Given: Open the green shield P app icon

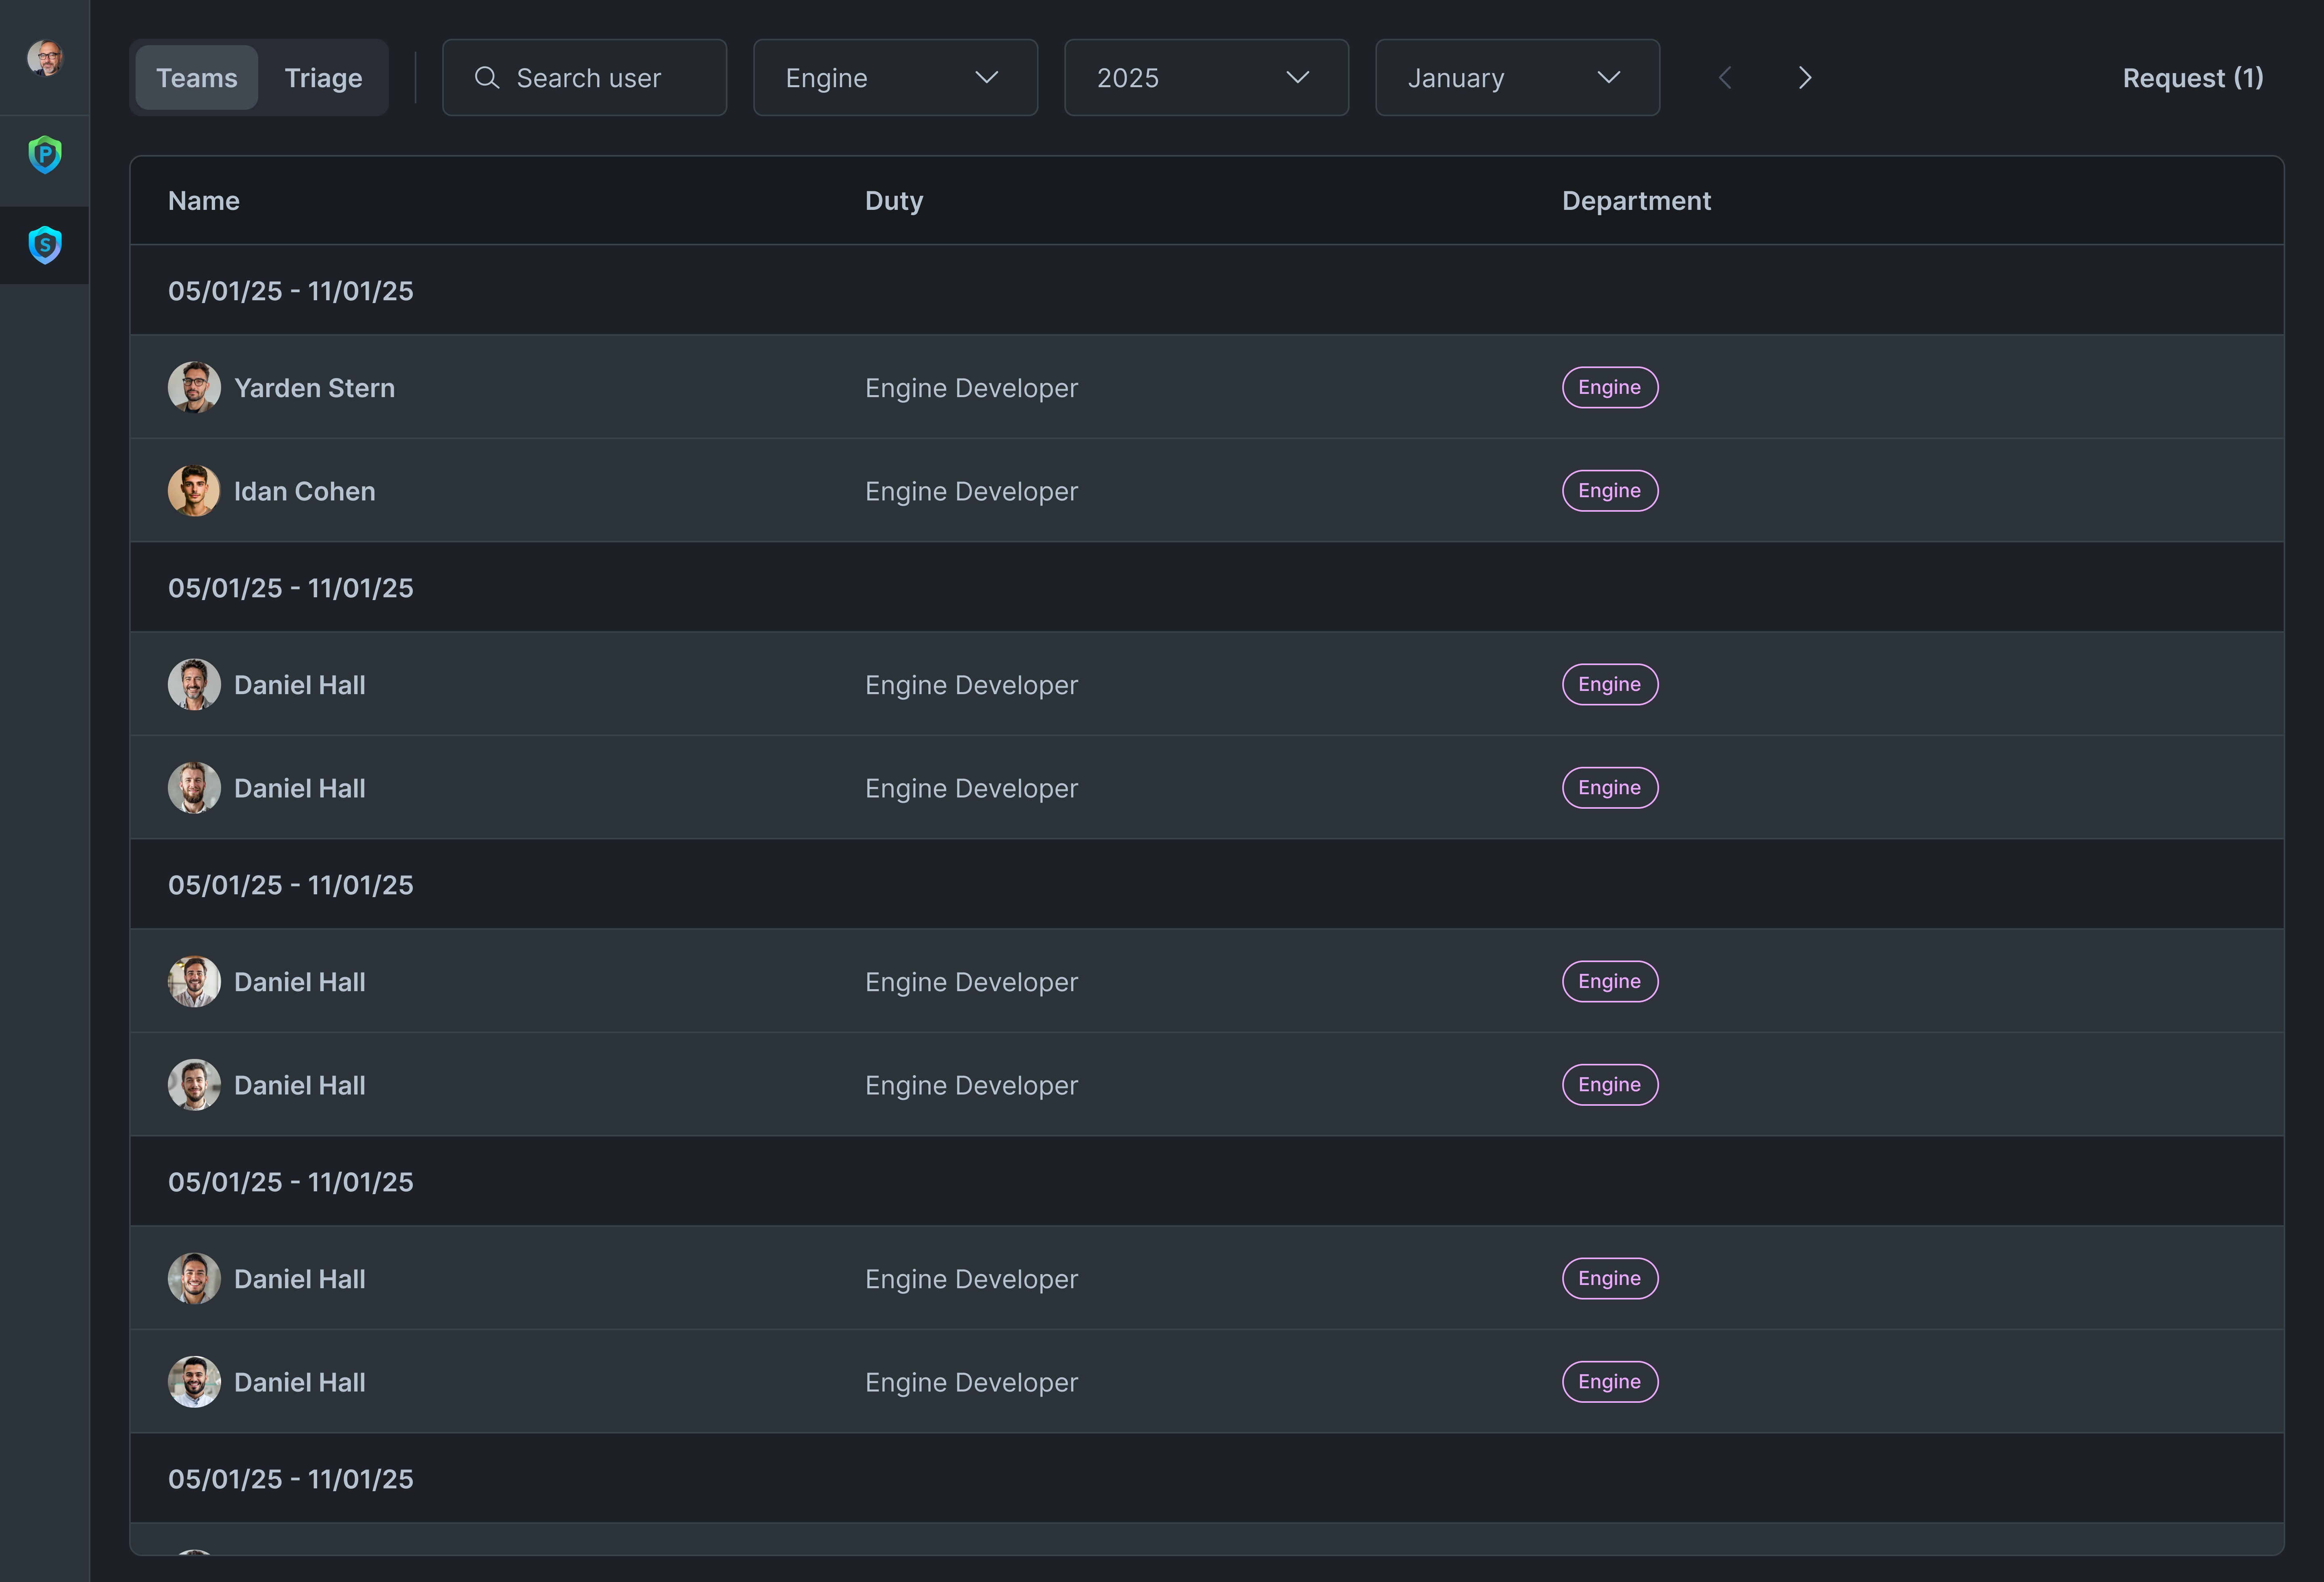Looking at the screenshot, I should [45, 155].
